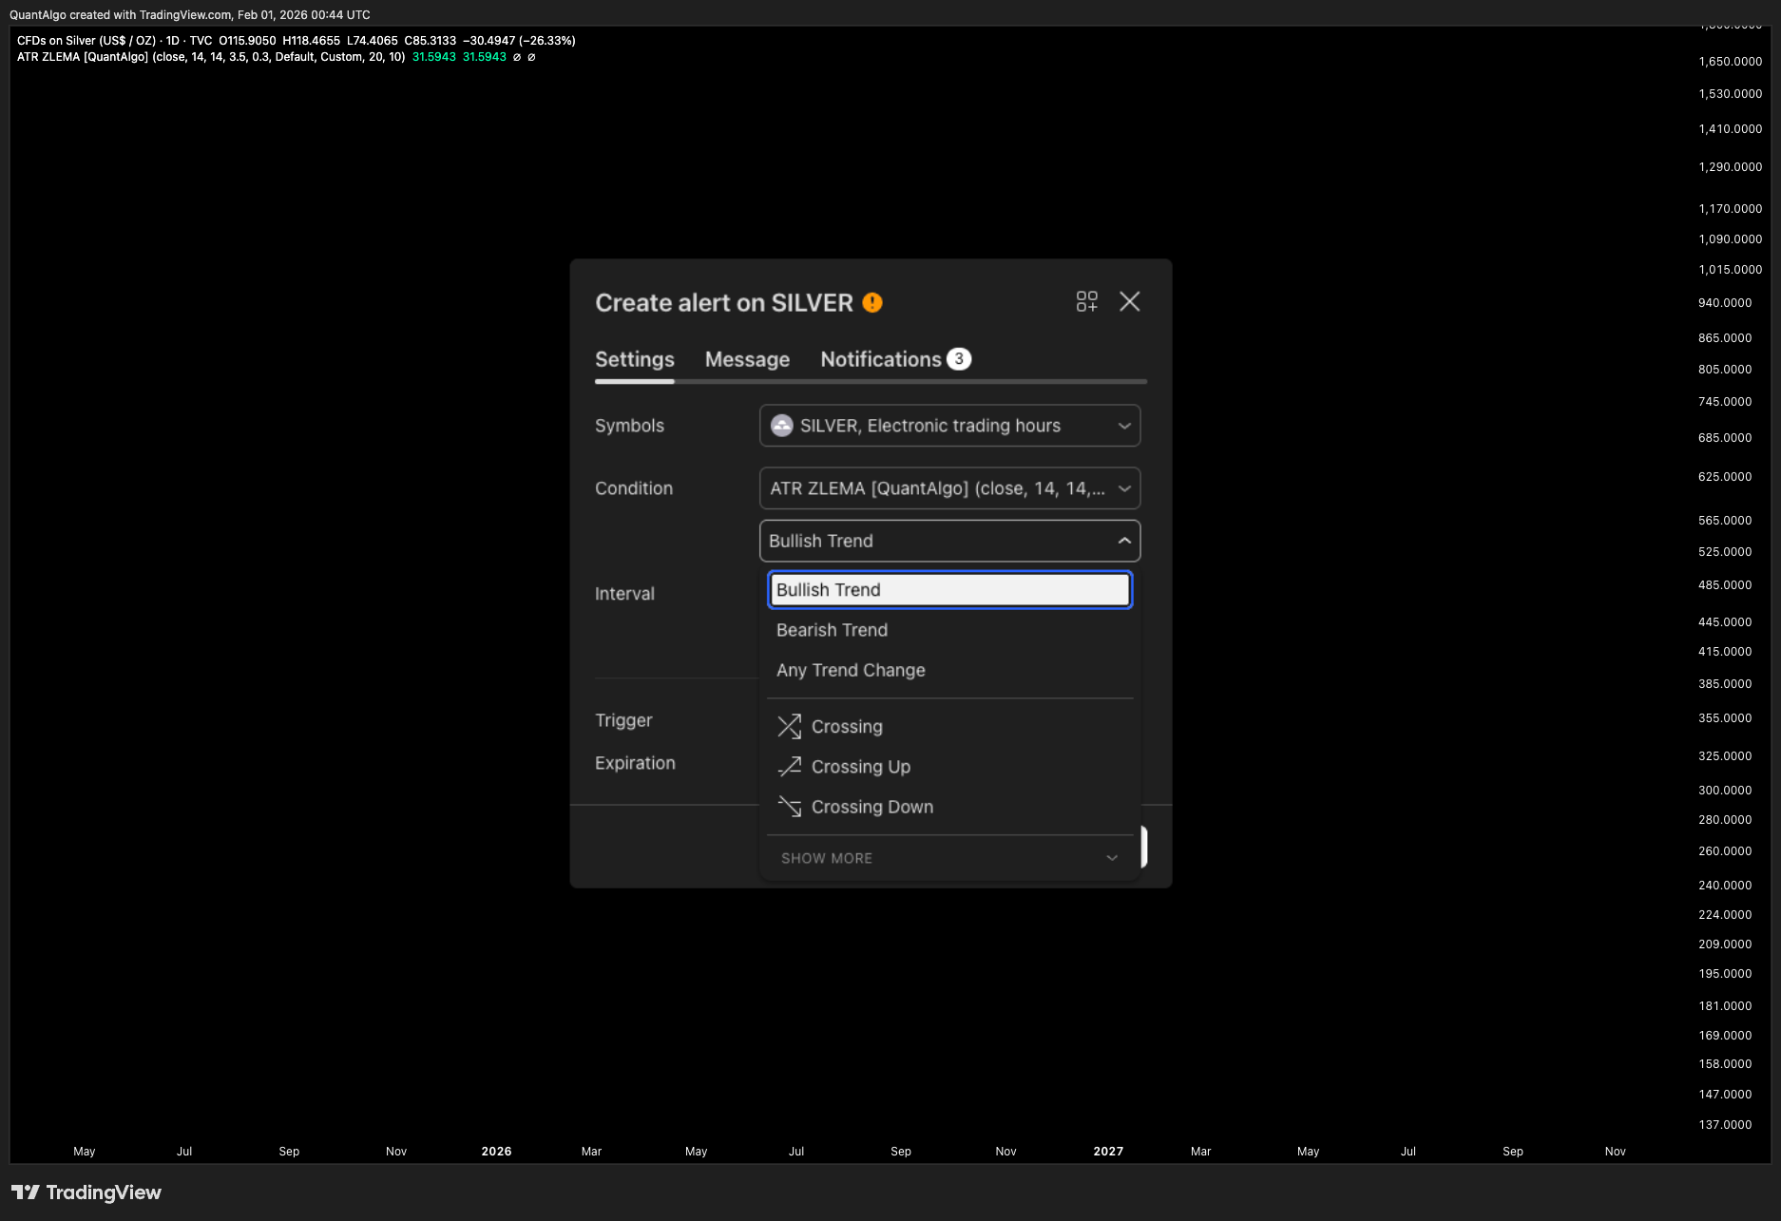Click the Crossing Down arrow icon

790,807
